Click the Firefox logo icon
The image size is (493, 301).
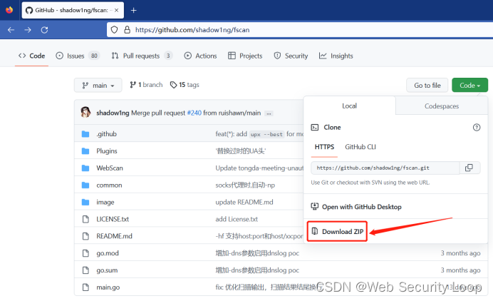[x=9, y=10]
